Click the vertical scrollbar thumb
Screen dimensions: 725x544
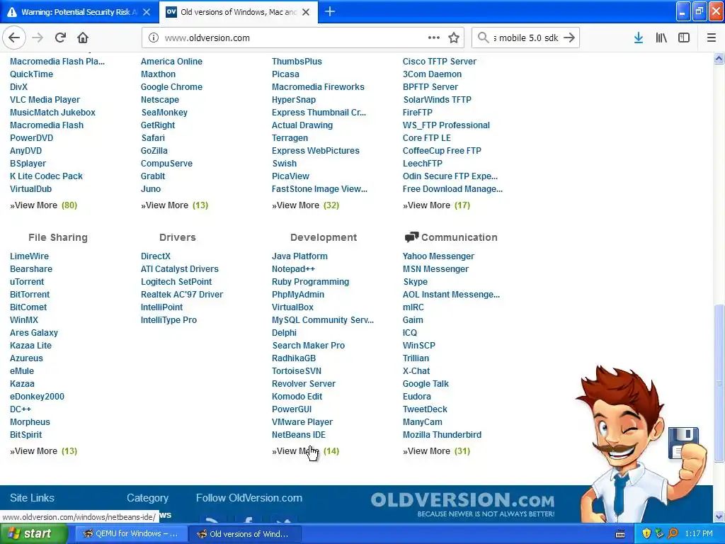tap(719, 383)
